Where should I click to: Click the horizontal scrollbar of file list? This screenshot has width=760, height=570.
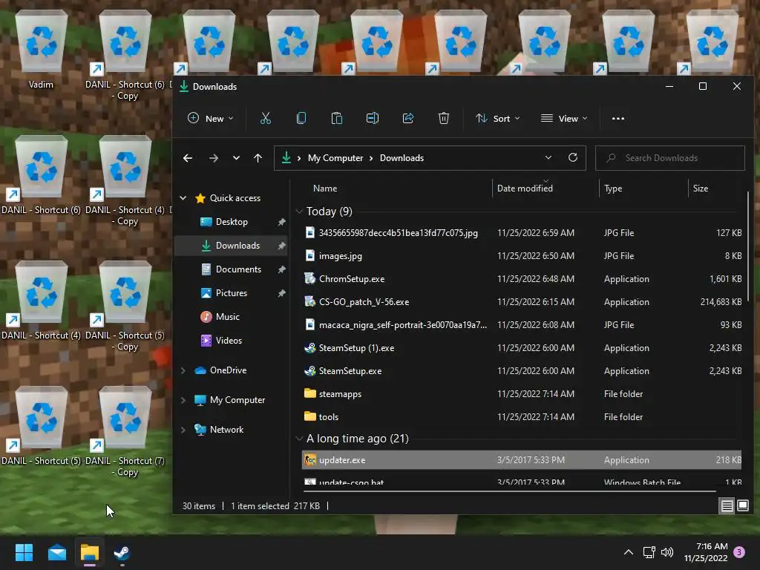tap(510, 491)
